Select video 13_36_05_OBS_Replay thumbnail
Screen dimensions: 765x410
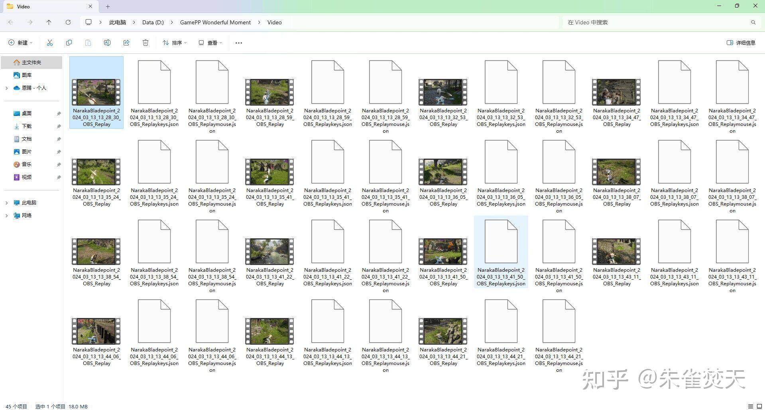coord(443,172)
